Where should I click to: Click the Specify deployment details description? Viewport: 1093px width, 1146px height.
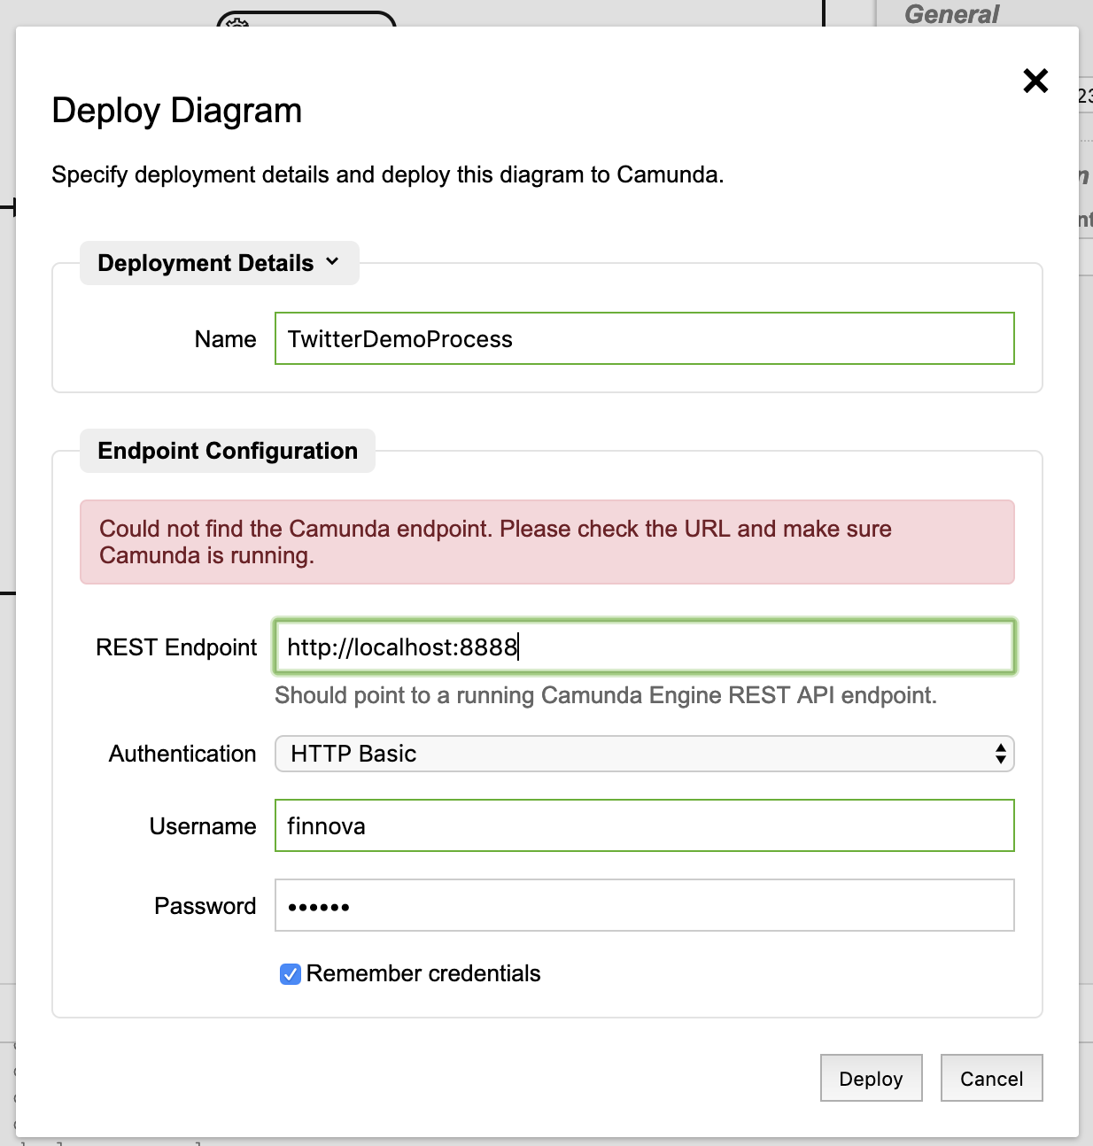tap(388, 174)
